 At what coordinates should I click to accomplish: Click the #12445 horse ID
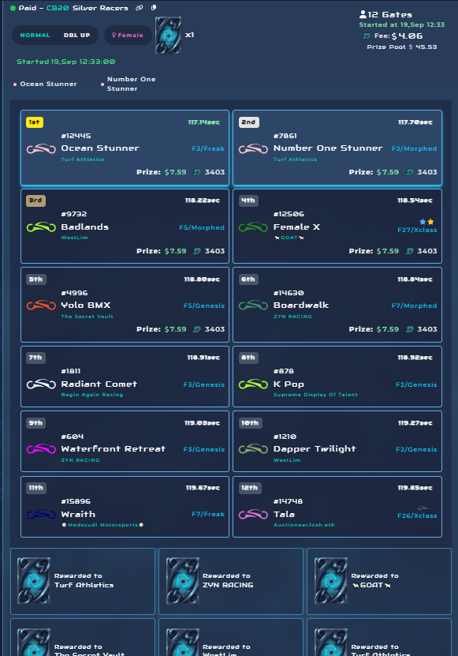point(76,136)
